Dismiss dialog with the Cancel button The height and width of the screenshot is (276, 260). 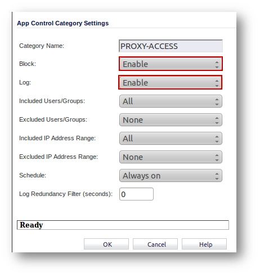[155, 244]
